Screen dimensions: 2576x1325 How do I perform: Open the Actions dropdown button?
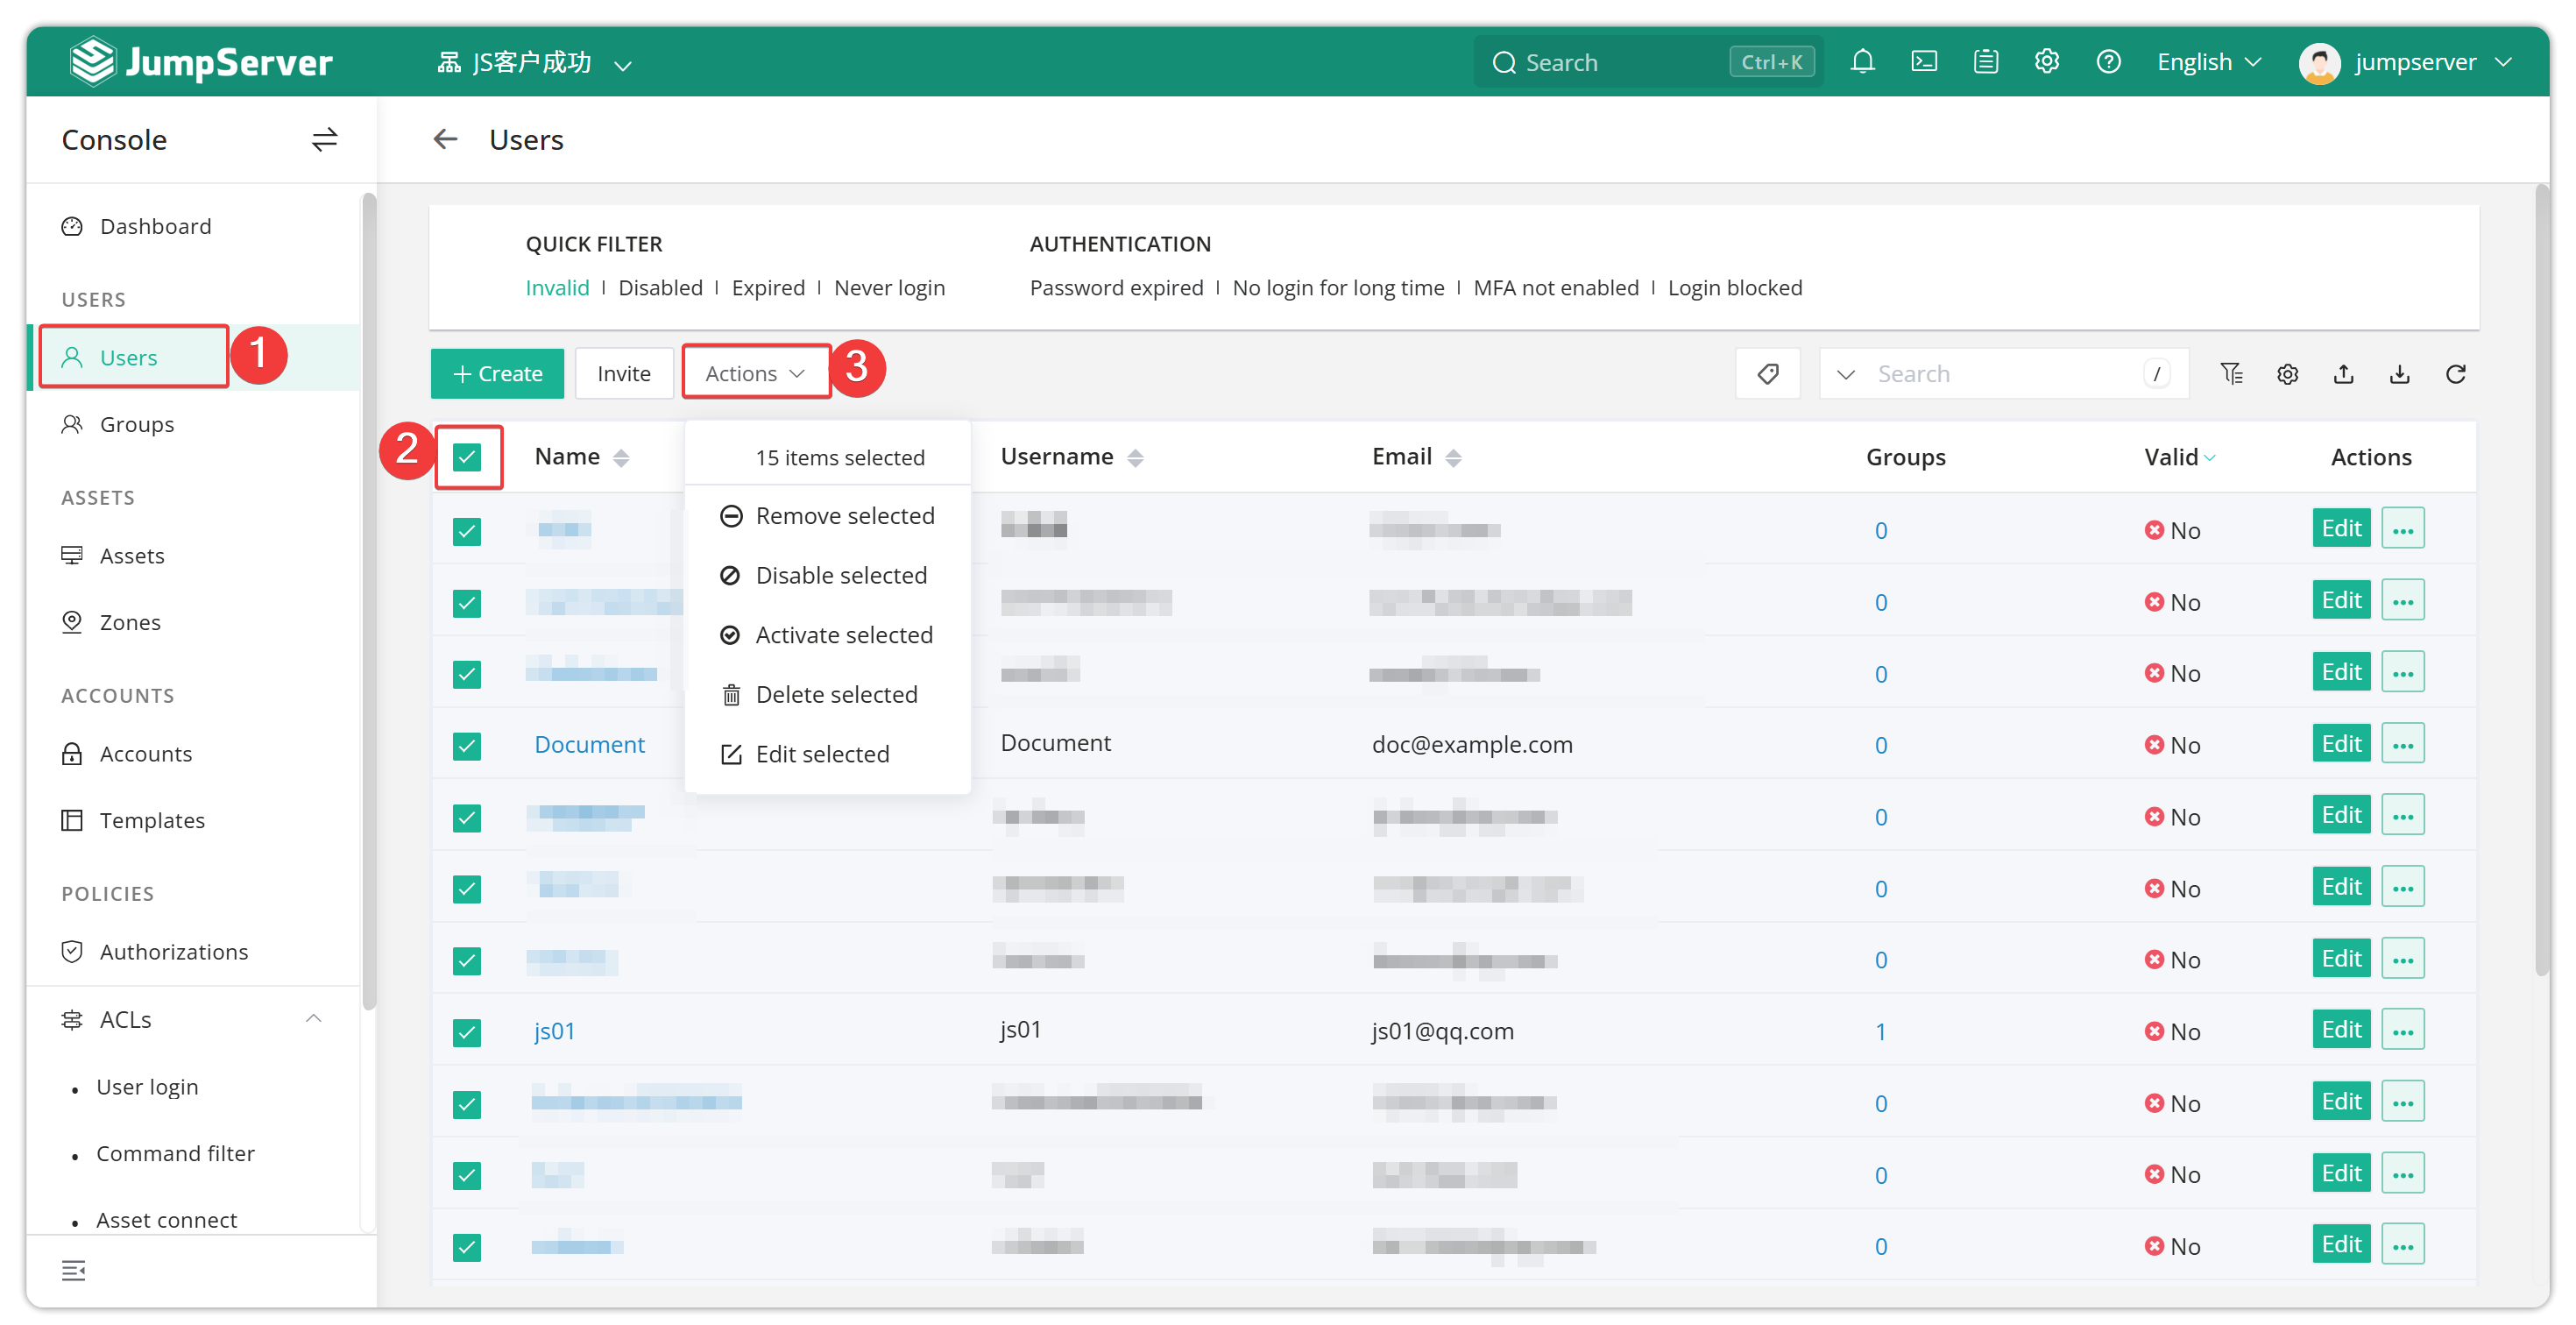(x=756, y=373)
